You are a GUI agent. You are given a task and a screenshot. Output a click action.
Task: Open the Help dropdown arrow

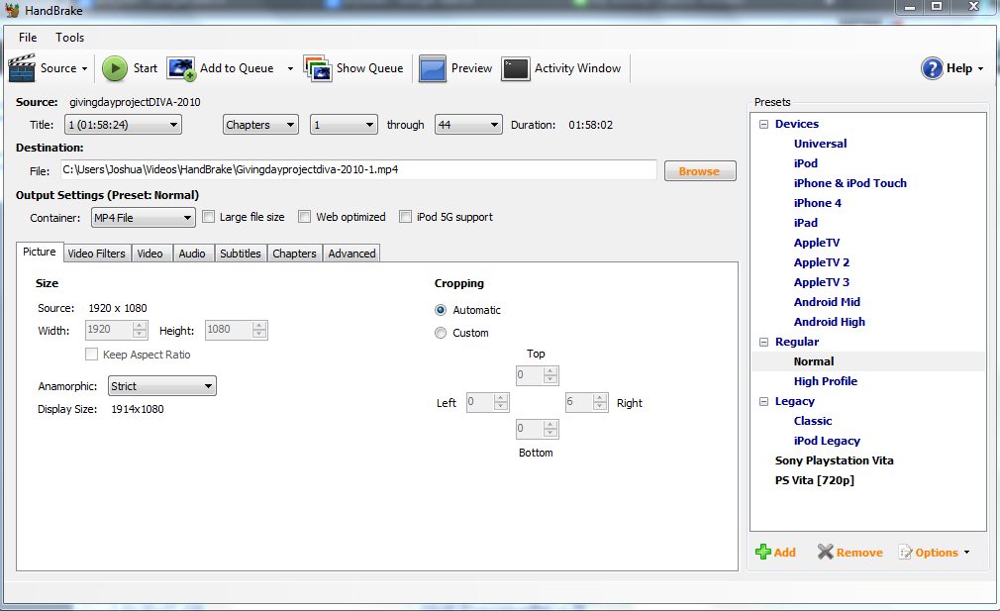pos(980,69)
